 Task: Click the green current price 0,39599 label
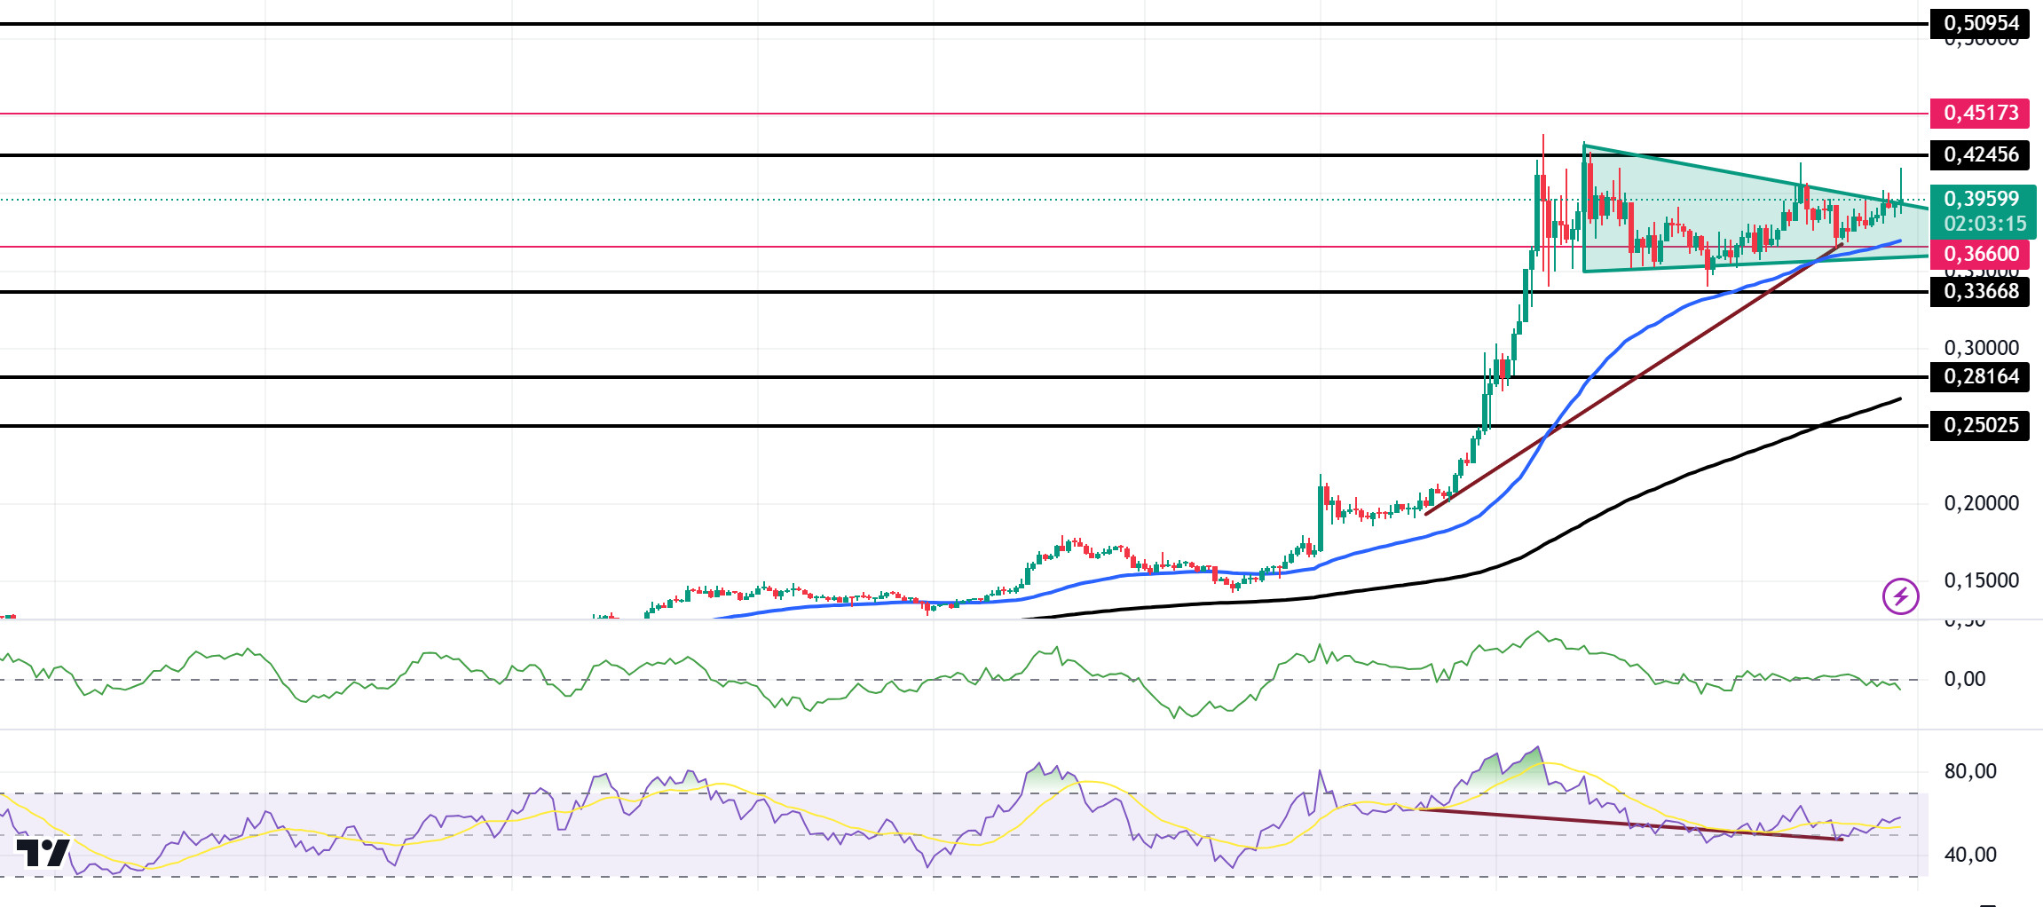pos(1981,199)
